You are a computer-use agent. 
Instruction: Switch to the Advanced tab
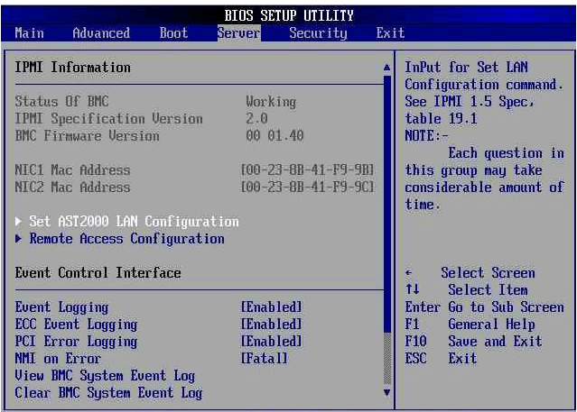(101, 33)
